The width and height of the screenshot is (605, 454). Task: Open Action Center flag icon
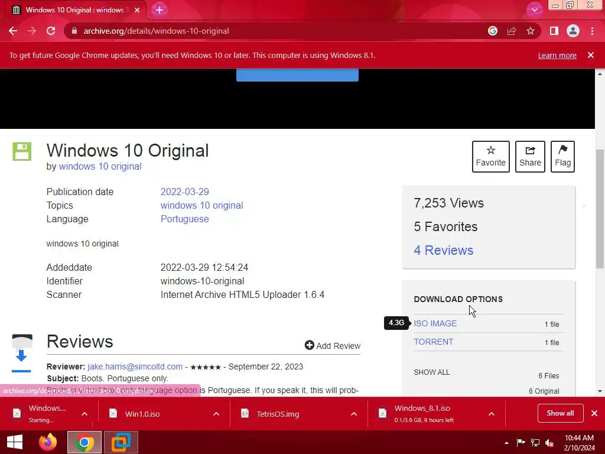click(521, 443)
